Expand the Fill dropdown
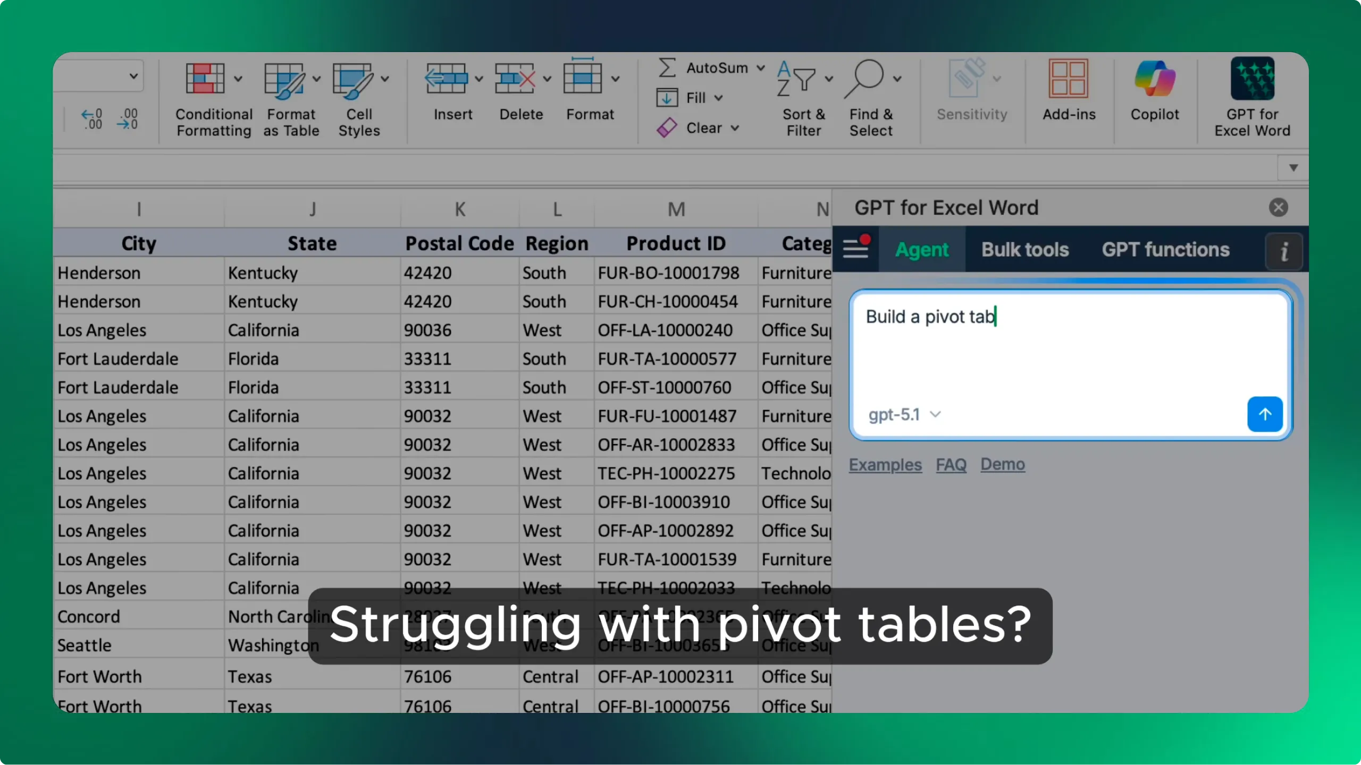The width and height of the screenshot is (1361, 765). click(x=718, y=98)
